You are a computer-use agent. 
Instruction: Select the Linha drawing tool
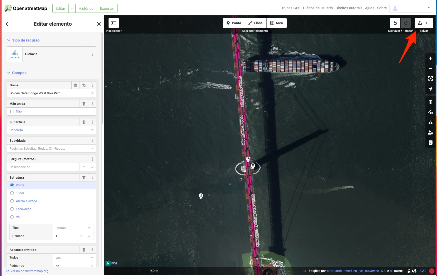coord(256,23)
